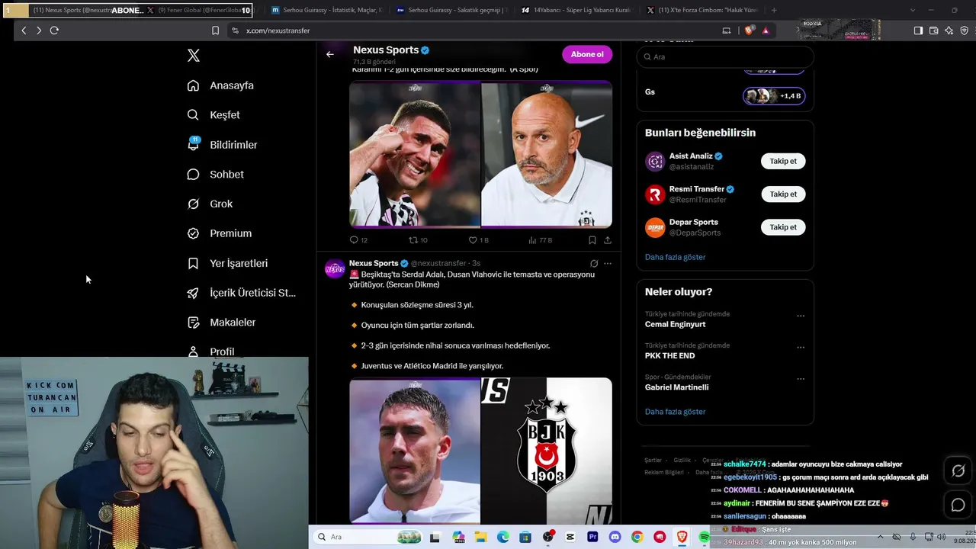Click the floating Grok button
The image size is (976, 549).
[x=958, y=471]
